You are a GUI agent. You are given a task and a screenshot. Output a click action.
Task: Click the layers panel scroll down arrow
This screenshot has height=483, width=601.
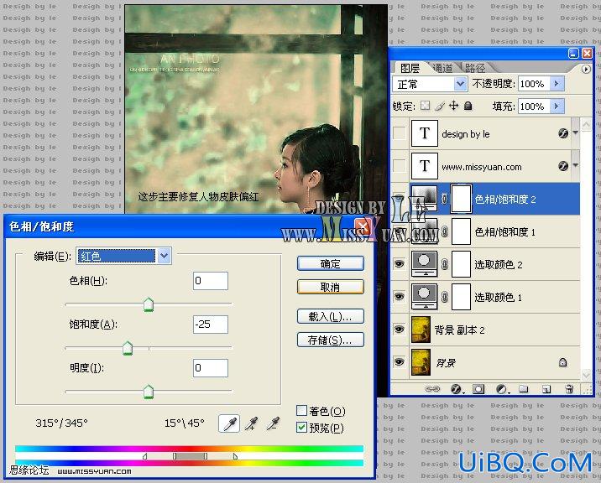586,375
